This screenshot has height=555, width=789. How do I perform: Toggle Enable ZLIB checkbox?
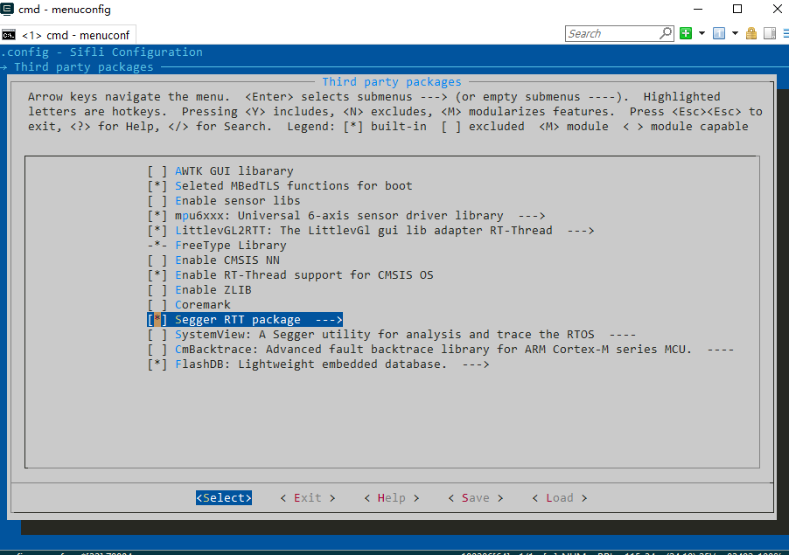(157, 290)
